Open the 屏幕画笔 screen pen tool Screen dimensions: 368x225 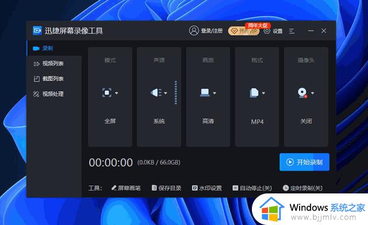coord(126,188)
